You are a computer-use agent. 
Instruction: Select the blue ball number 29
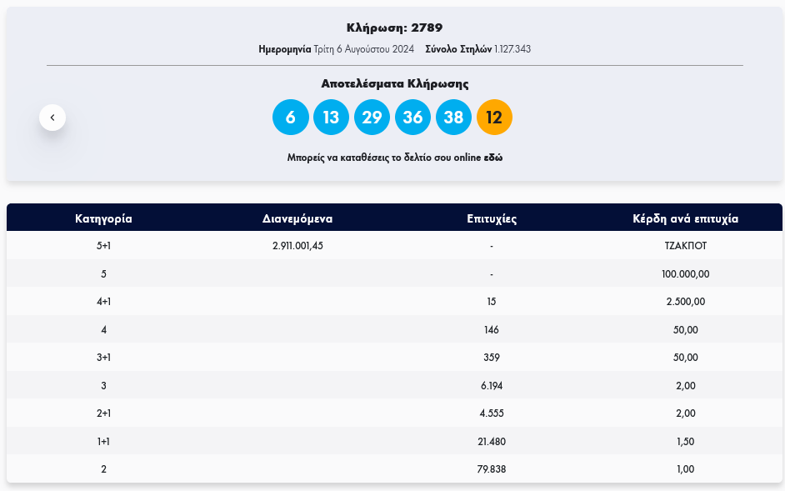[372, 118]
